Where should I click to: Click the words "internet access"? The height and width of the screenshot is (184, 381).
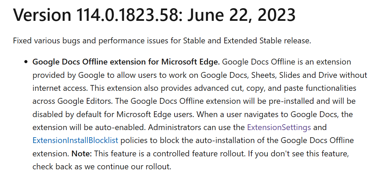click(x=60, y=88)
